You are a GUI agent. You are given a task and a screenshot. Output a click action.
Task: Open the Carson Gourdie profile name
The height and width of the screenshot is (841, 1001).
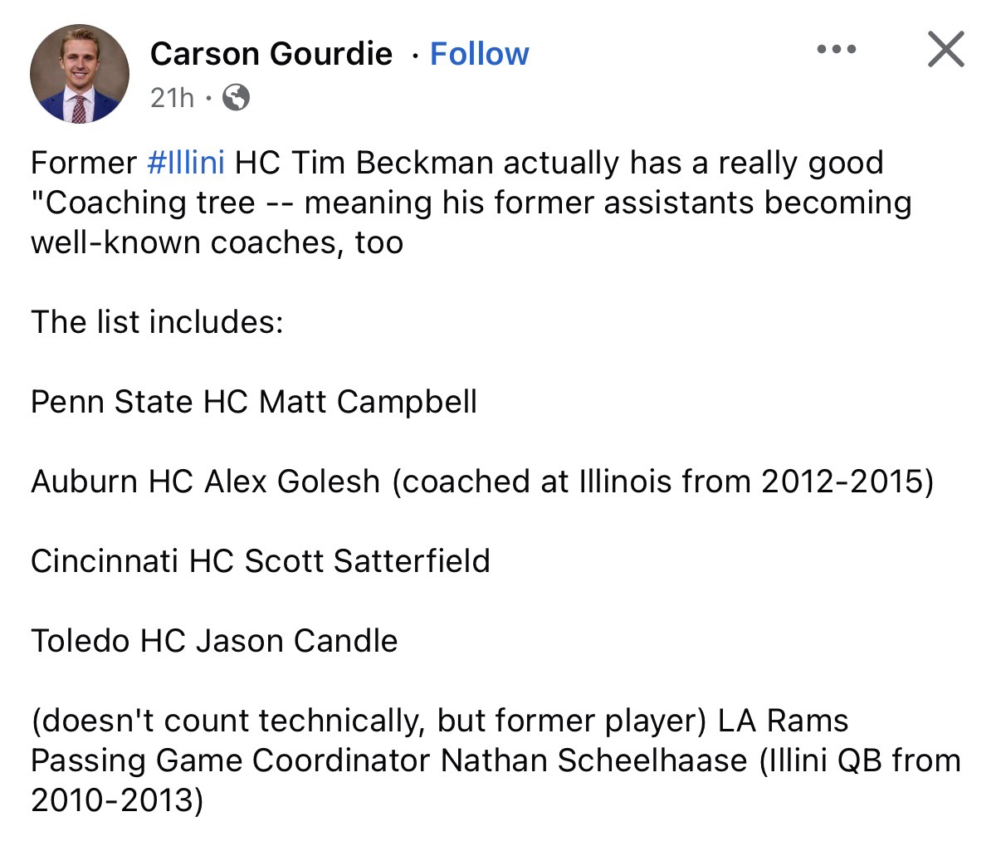[271, 54]
